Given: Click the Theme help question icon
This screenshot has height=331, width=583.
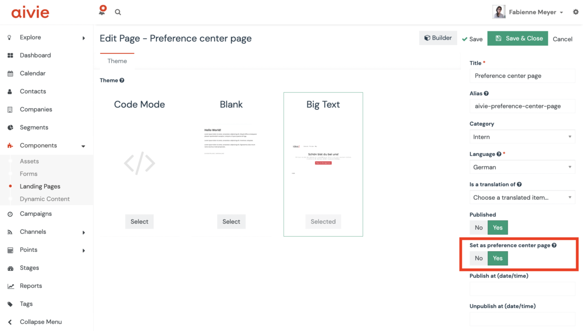Looking at the screenshot, I should [x=122, y=81].
